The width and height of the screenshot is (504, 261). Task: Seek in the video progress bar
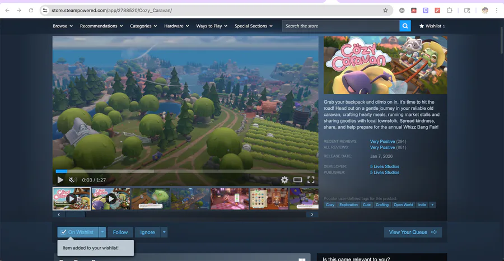pos(185,171)
